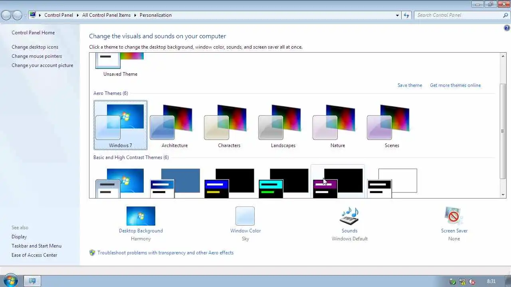Apply the high contrast theme with blue and yellow bars
This screenshot has width=511, height=287.
(x=229, y=183)
